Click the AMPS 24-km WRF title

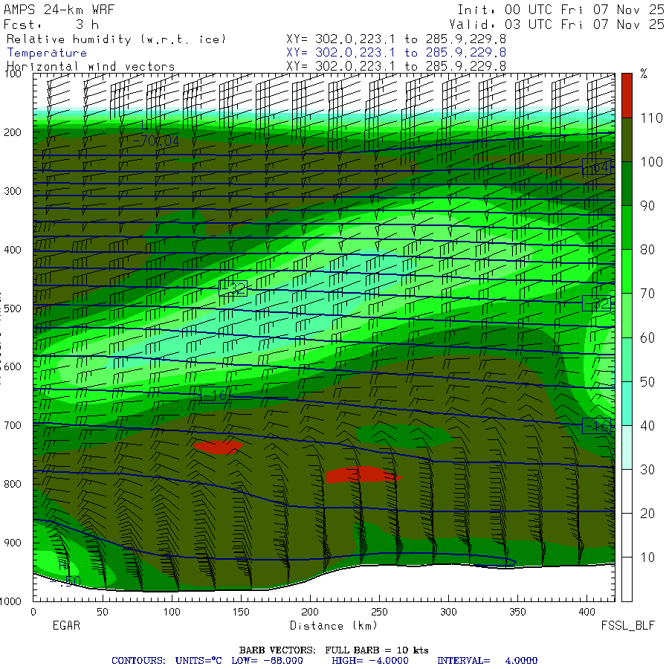coord(59,10)
